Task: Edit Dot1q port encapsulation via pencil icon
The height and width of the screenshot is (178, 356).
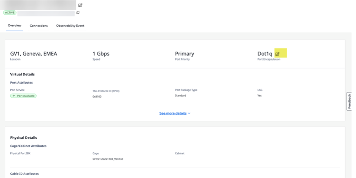Action: 278,54
